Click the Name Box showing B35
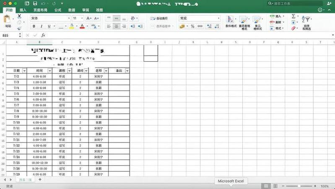This screenshot has width=335, height=189. point(10,35)
